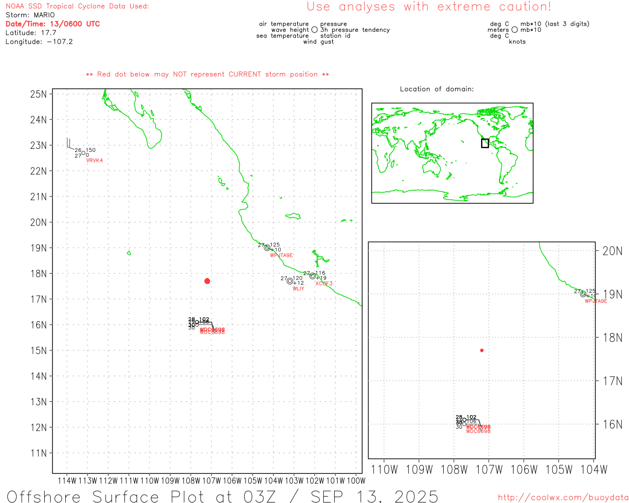Screen dimensions: 629x503
Task: Click the red storm position dot on main map
Action: pyautogui.click(x=207, y=281)
